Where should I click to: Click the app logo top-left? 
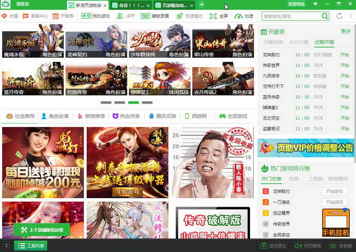(5, 4)
